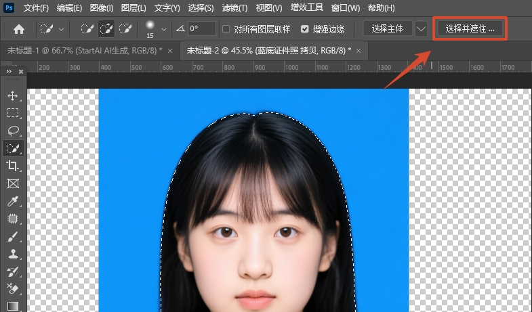Click the Home icon in options bar
The width and height of the screenshot is (532, 312).
click(19, 29)
